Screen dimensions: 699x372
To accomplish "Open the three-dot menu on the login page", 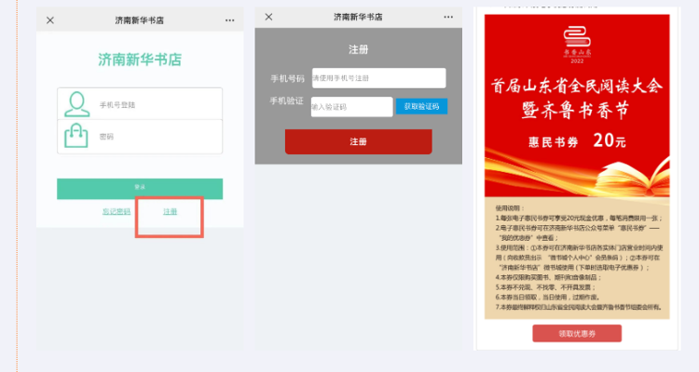I will pyautogui.click(x=229, y=20).
